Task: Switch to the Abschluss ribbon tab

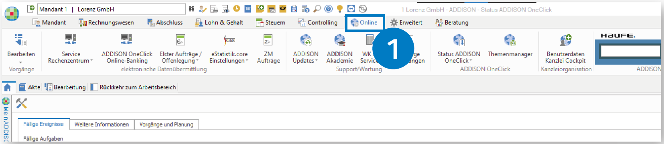Action: pos(165,22)
